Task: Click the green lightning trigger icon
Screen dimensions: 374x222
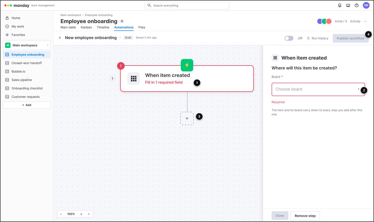Action: (187, 65)
